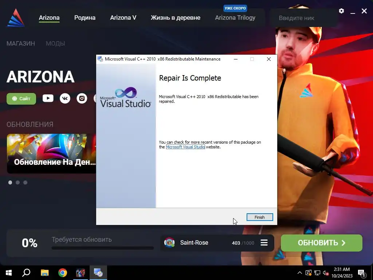The image size is (373, 280).
Task: Click the installer title bar icon
Action: [x=100, y=59]
